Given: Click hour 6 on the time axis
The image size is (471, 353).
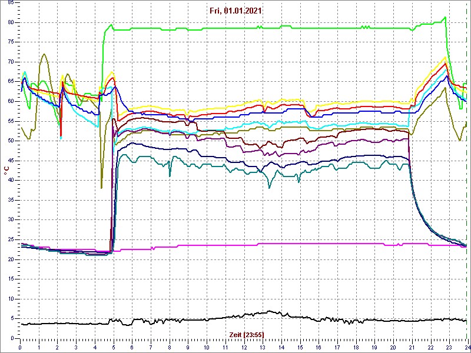Looking at the screenshot, I should pyautogui.click(x=132, y=347).
